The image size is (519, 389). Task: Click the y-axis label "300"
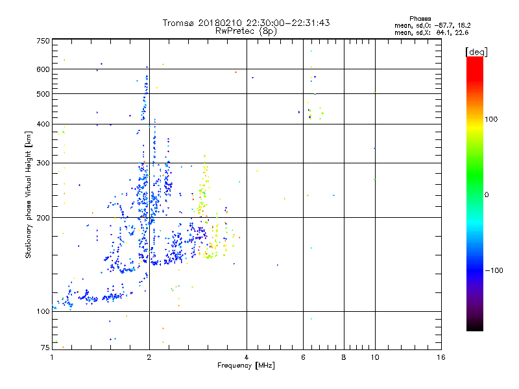(x=43, y=163)
